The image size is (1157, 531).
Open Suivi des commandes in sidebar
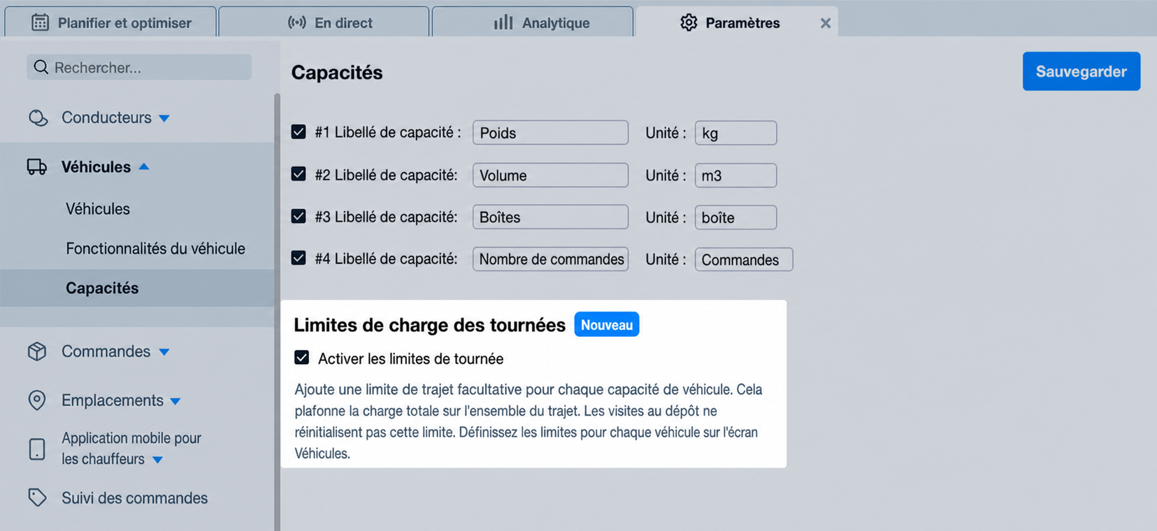(134, 498)
